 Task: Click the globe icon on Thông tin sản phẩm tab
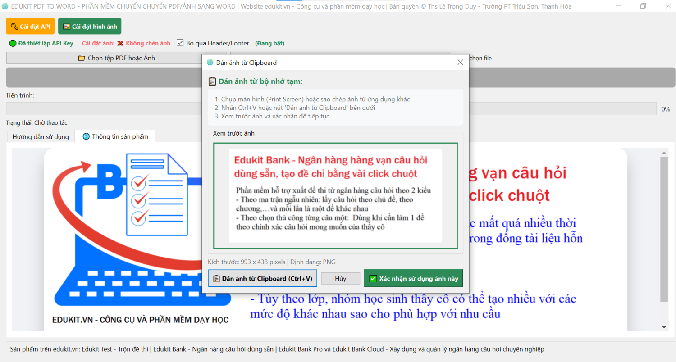pos(86,136)
